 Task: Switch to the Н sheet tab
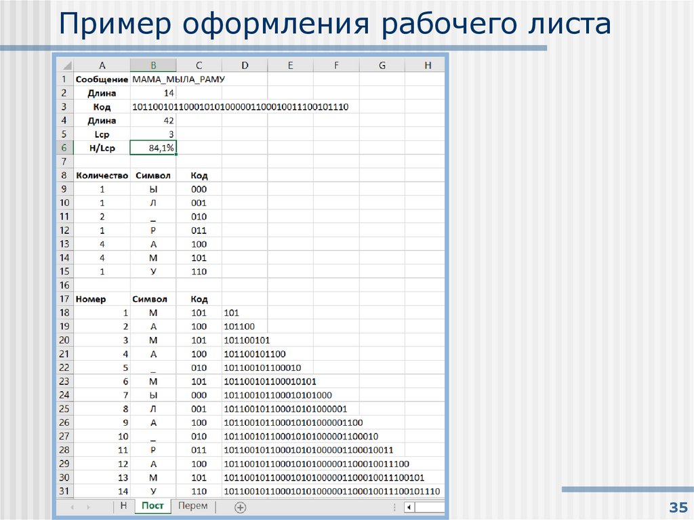click(123, 506)
